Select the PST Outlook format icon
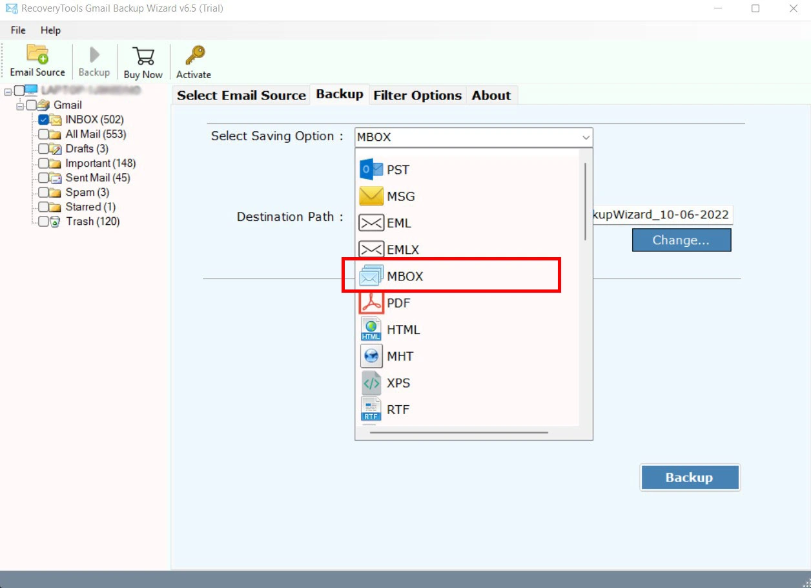 (371, 169)
